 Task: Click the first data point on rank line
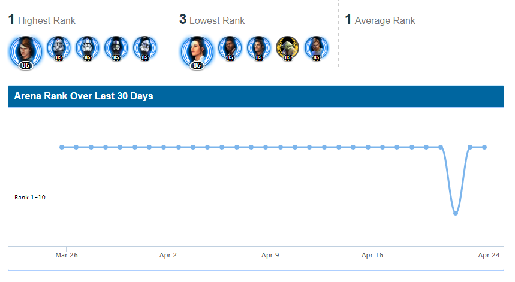(61, 147)
